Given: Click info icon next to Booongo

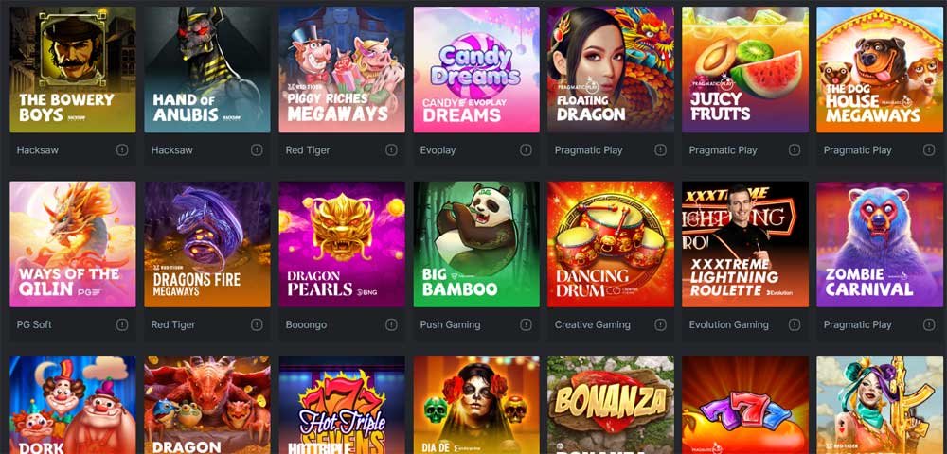Looking at the screenshot, I should 391,324.
